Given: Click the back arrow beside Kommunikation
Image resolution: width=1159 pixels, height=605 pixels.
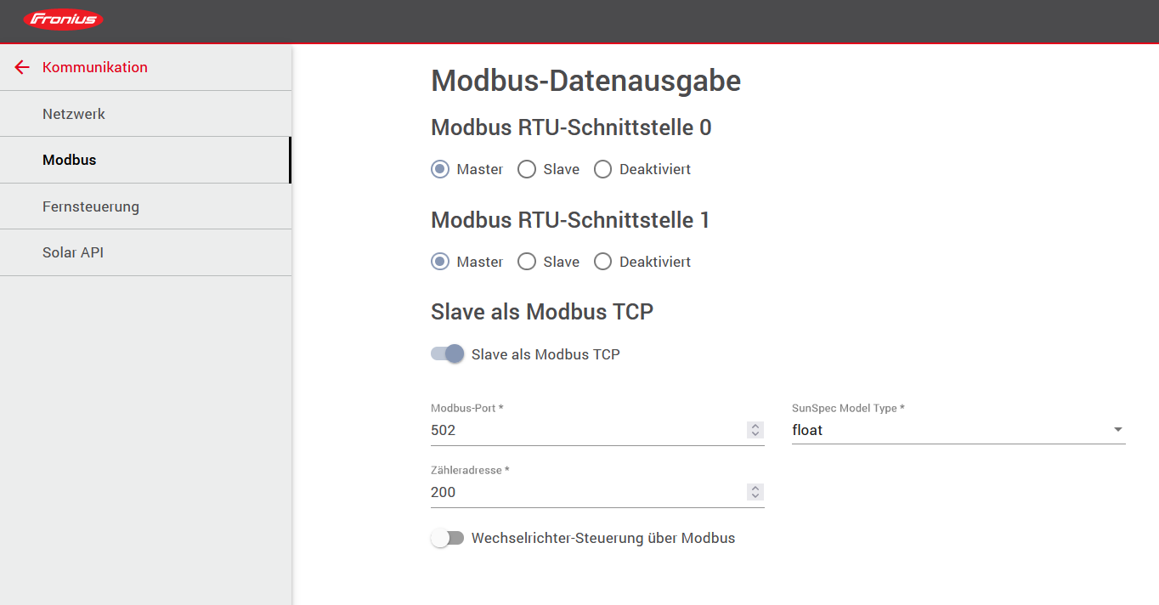Looking at the screenshot, I should click(x=21, y=67).
